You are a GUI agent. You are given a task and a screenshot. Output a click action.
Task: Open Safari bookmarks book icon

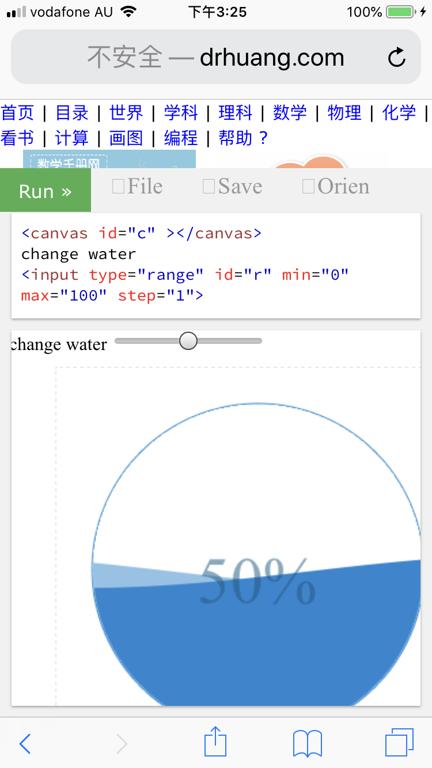(307, 743)
